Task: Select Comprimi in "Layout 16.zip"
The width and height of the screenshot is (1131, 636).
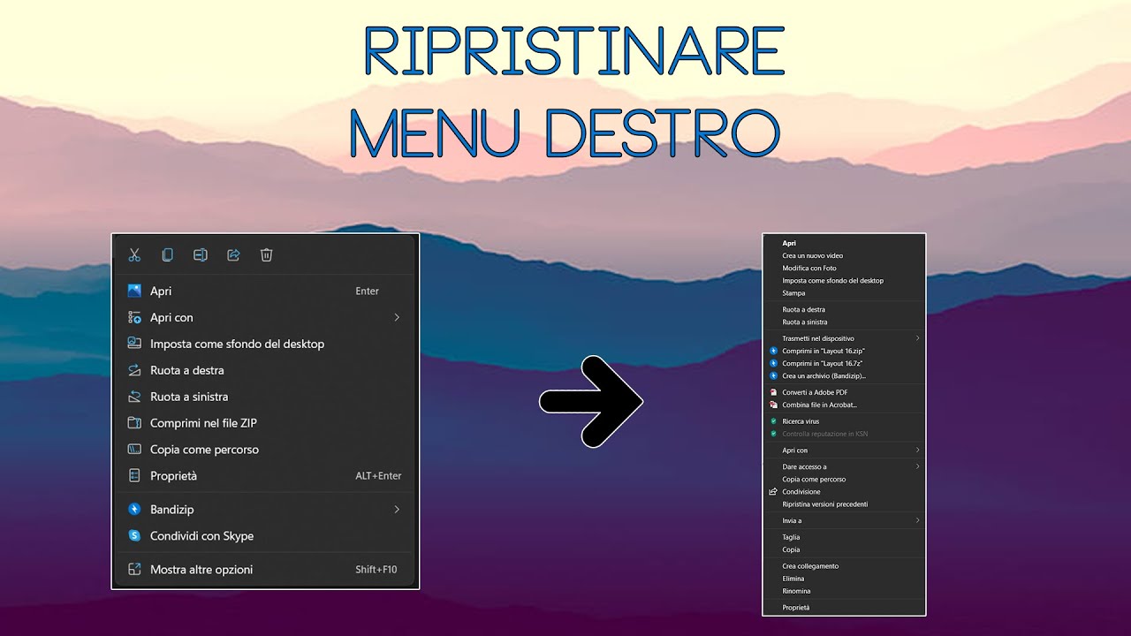Action: (x=824, y=351)
